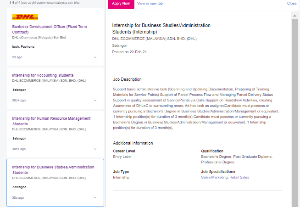Select 'Posted on 22-Feb-21' text
Screen dimensions: 300x207
coord(129,52)
